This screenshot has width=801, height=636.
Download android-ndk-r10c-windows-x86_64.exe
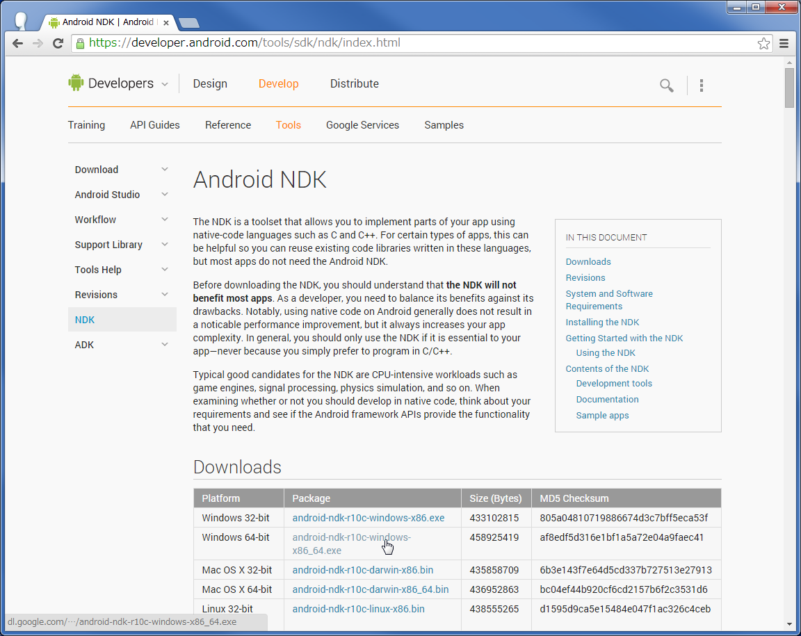pos(351,544)
